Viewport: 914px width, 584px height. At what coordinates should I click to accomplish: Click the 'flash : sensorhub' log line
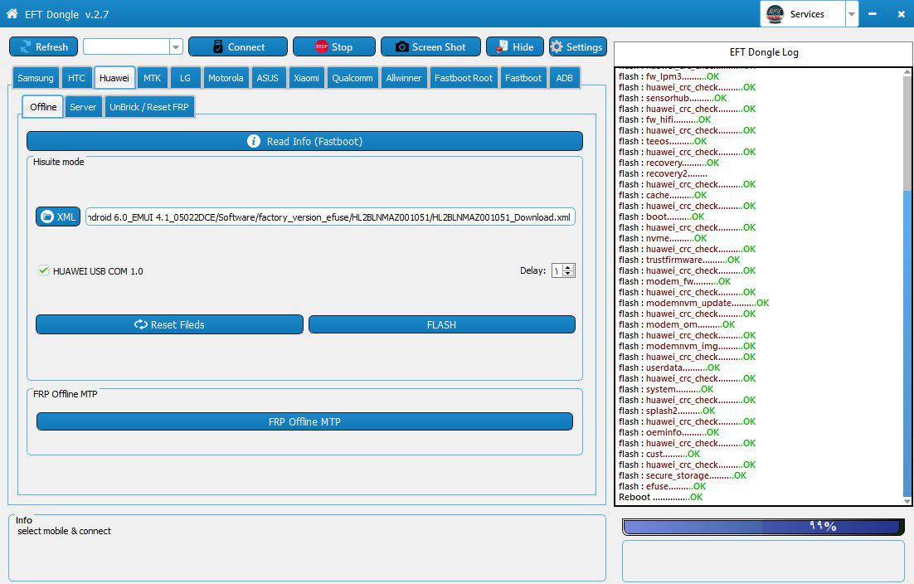click(673, 98)
